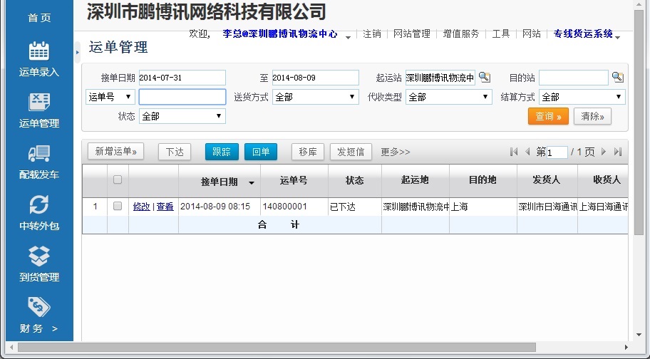This screenshot has width=650, height=359.
Task: Go to last page icon
Action: [618, 152]
